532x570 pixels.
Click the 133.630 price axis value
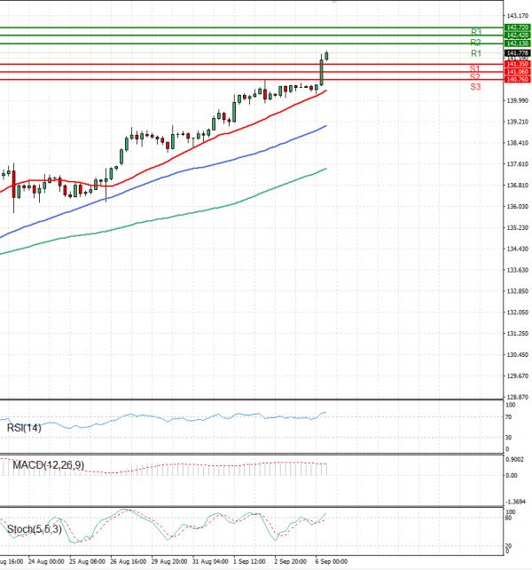point(518,270)
